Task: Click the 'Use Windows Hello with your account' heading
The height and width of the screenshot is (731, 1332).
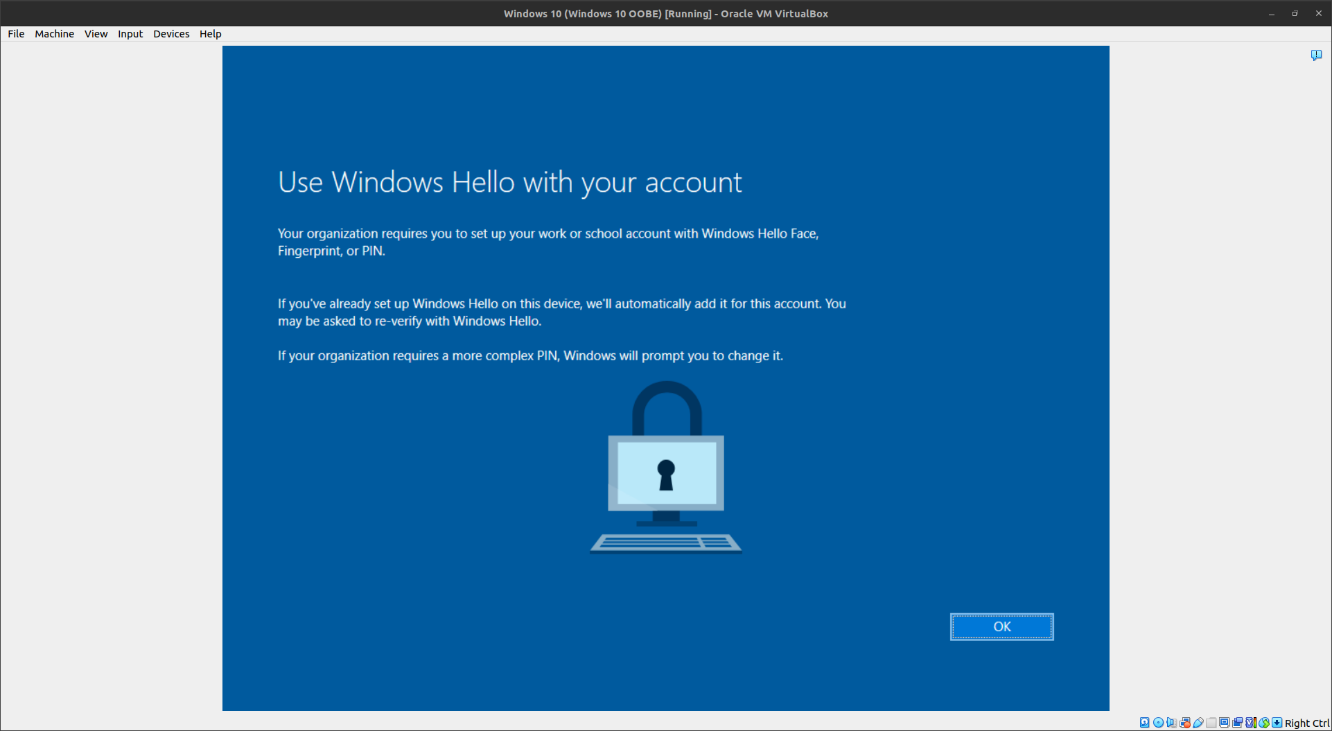Action: click(509, 182)
